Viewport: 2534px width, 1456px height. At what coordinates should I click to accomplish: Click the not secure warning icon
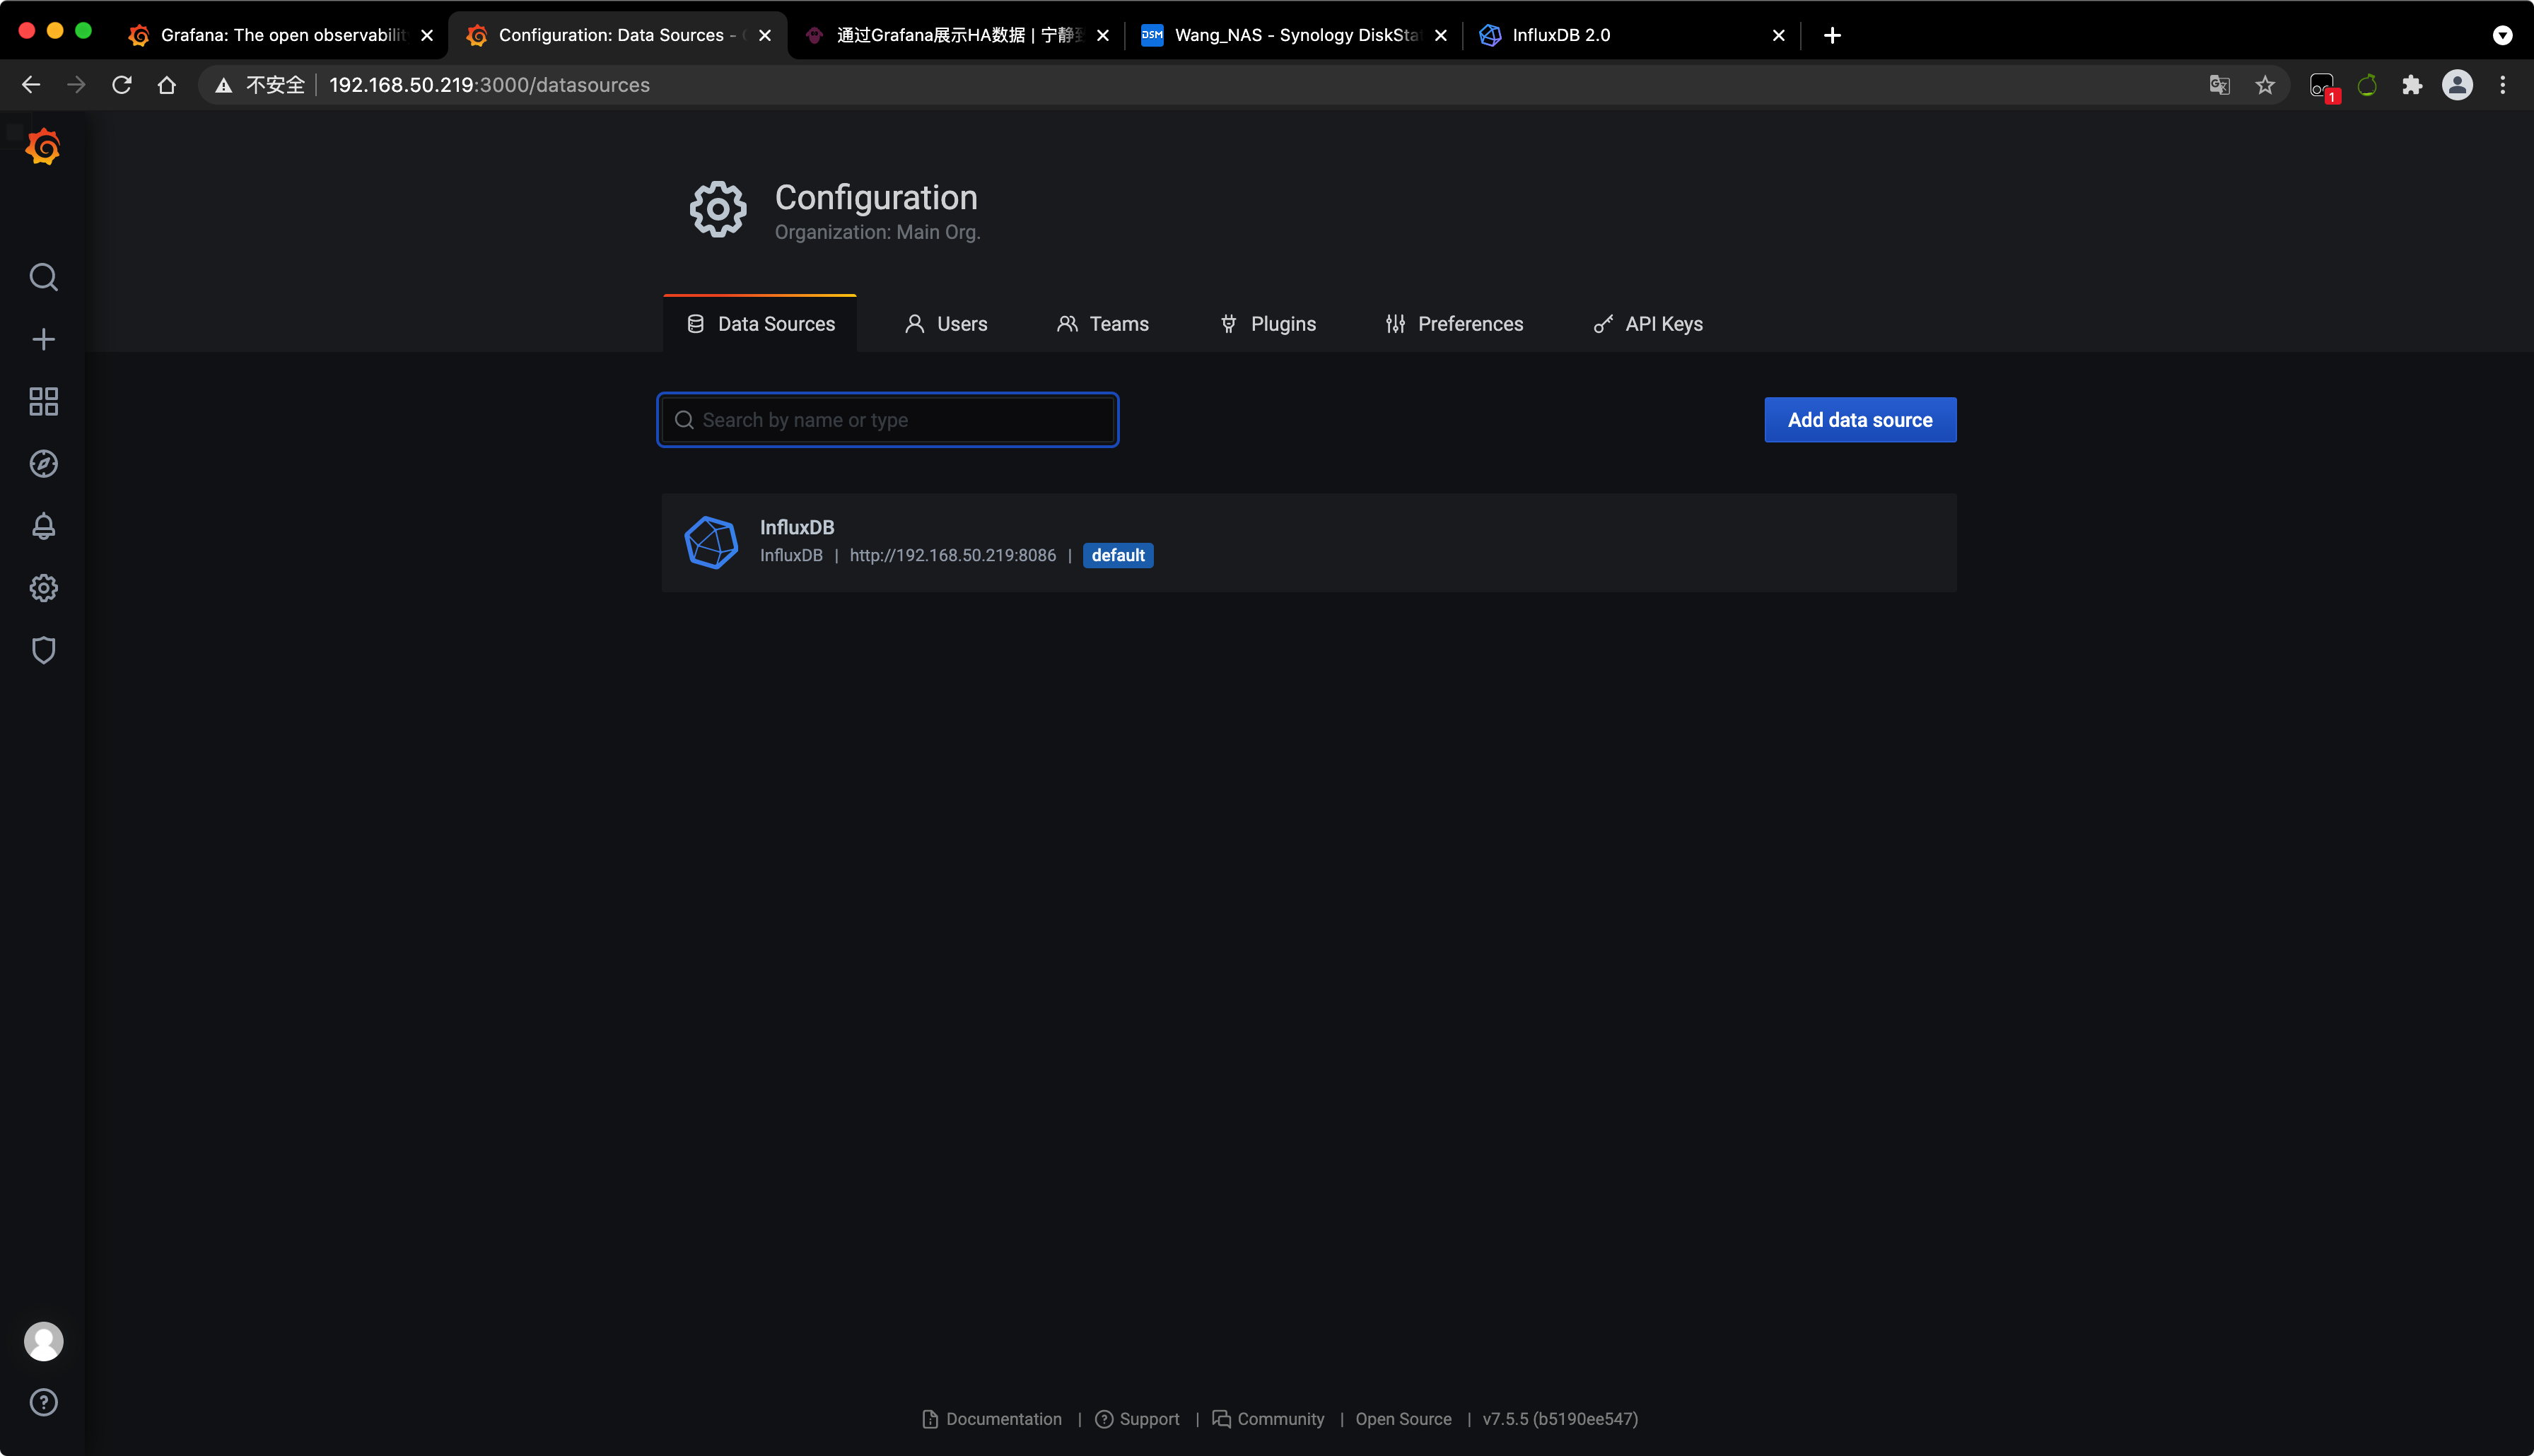click(224, 85)
